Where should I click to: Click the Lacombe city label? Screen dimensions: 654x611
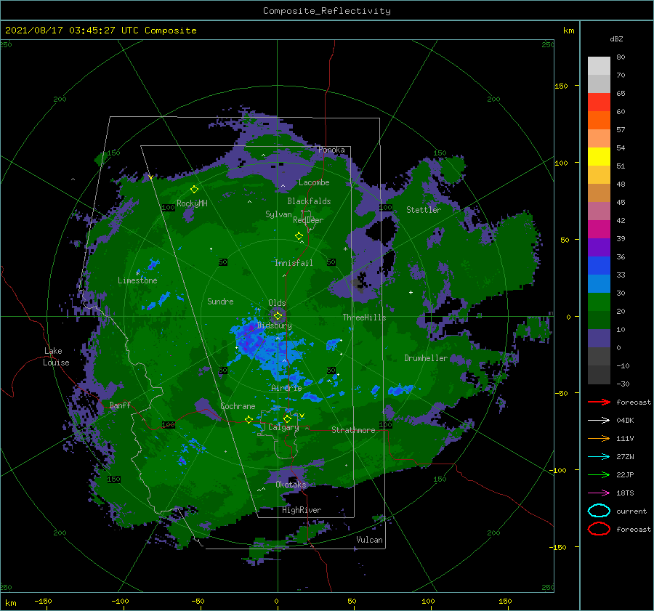314,182
